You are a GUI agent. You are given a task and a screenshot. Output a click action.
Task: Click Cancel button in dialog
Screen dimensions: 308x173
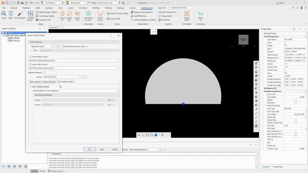pyautogui.click(x=115, y=149)
